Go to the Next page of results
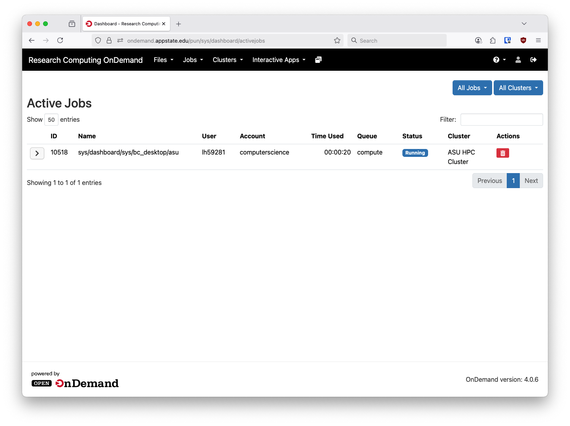 click(x=531, y=181)
